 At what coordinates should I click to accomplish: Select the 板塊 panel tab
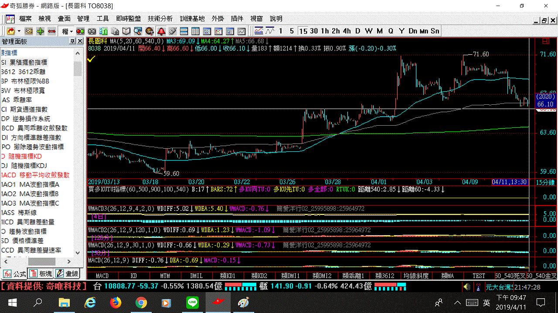(x=41, y=274)
